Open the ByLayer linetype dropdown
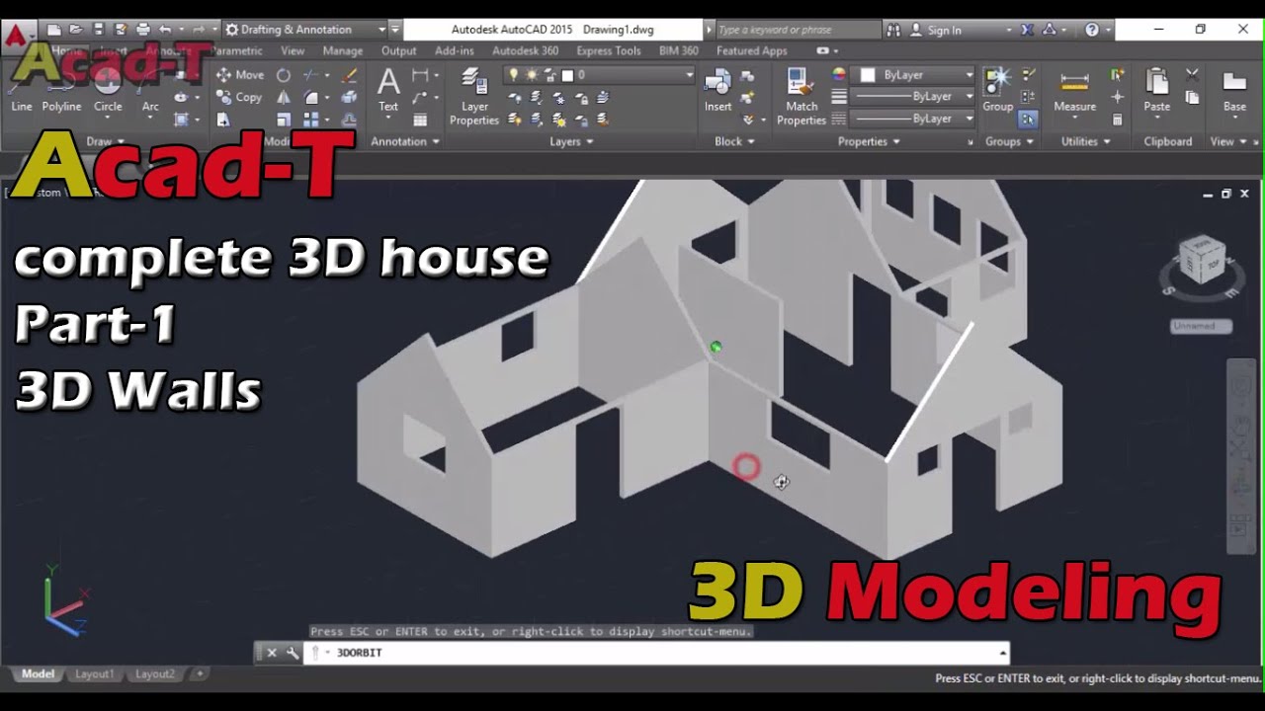 pyautogui.click(x=913, y=118)
